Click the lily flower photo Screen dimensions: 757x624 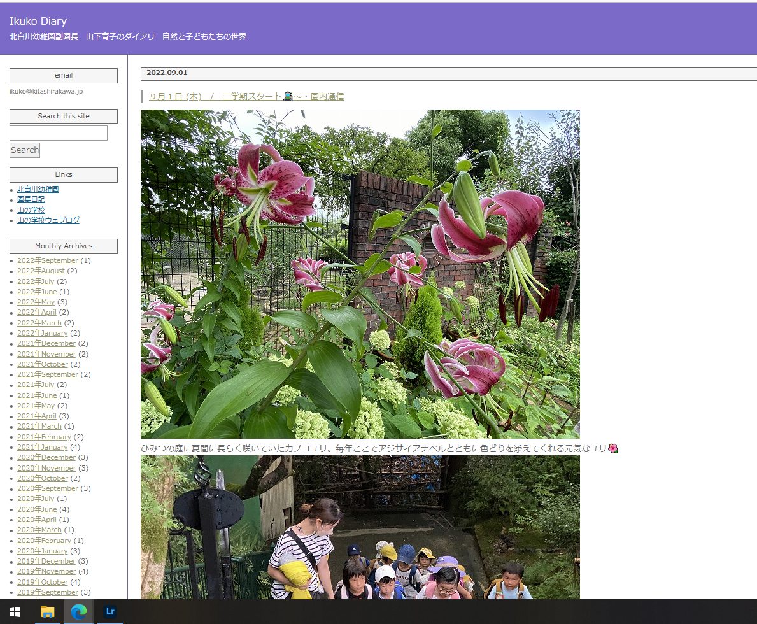pyautogui.click(x=360, y=274)
